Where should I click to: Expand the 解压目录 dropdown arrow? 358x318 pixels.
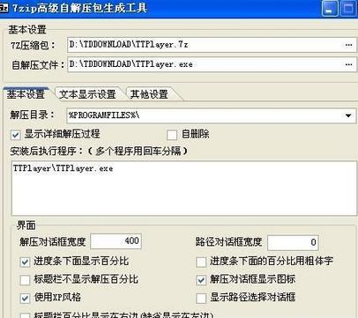348,115
